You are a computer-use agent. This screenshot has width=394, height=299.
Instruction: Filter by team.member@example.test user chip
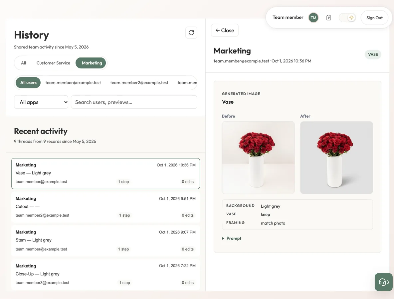73,82
